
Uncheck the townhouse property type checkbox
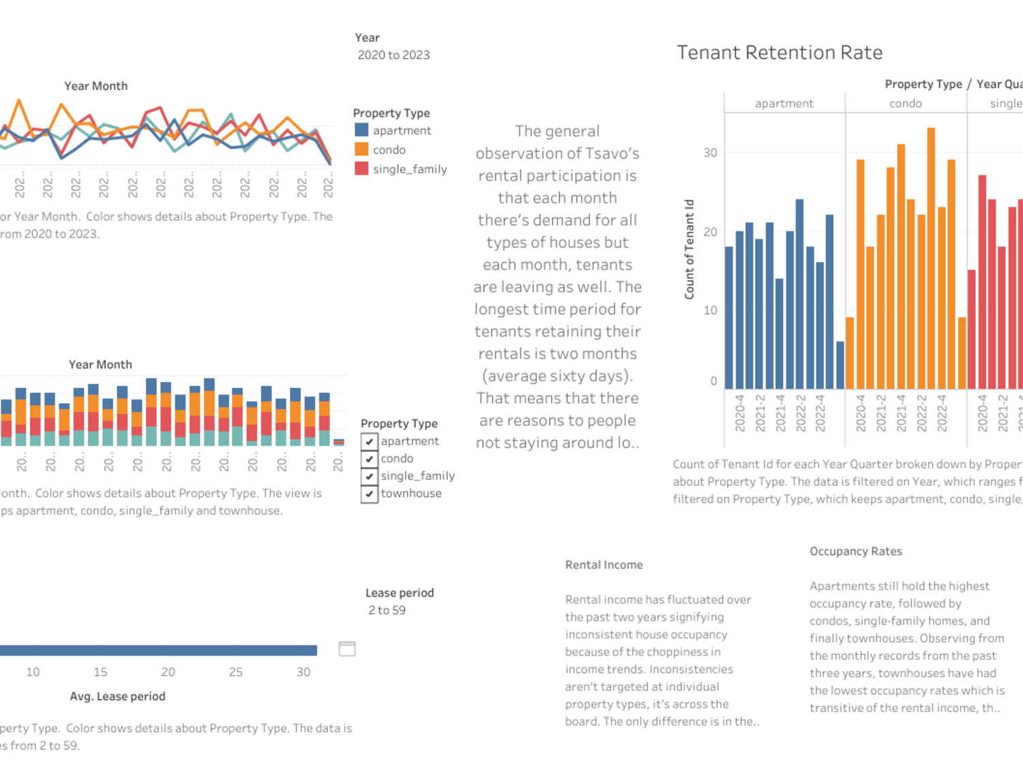369,494
